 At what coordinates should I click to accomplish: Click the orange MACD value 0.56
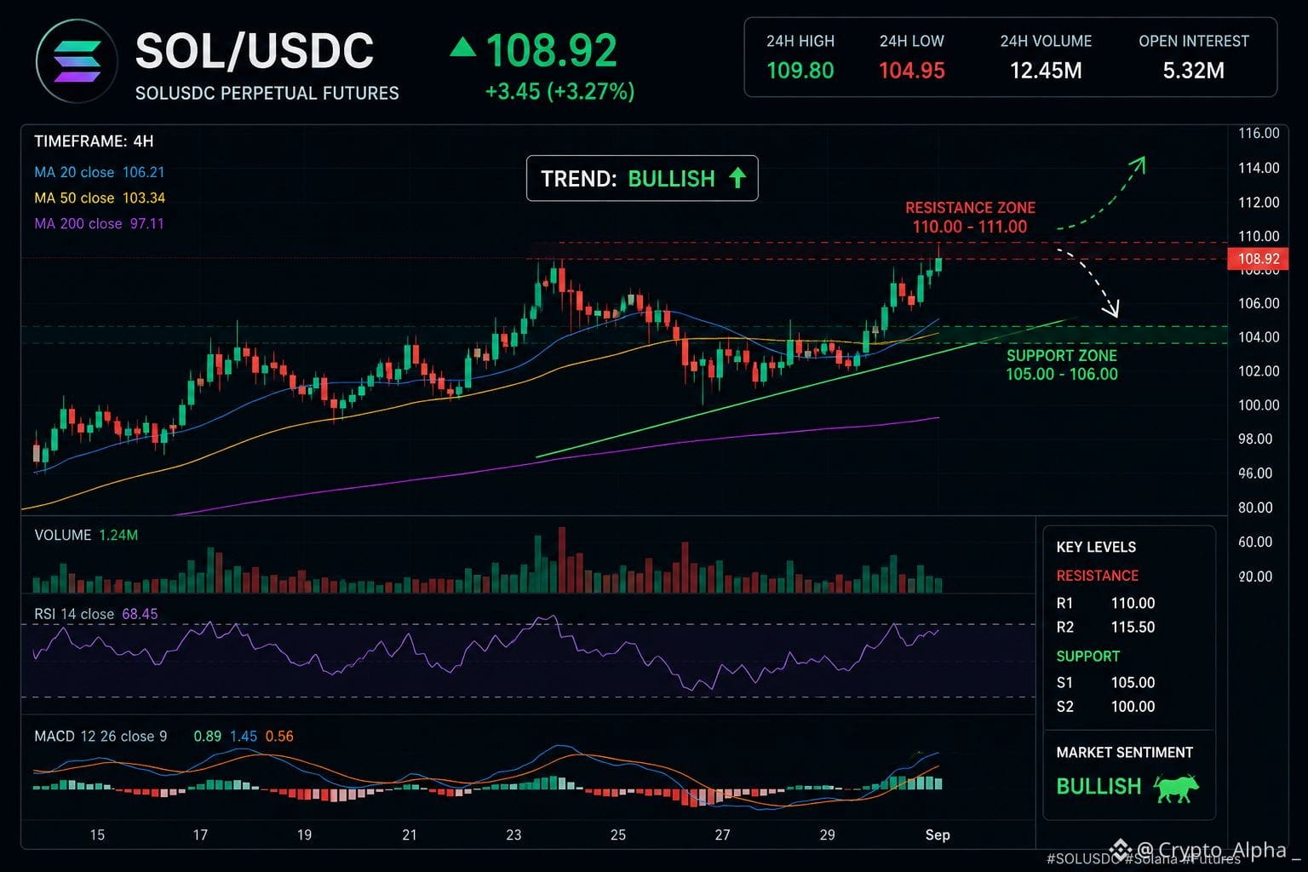(x=279, y=736)
